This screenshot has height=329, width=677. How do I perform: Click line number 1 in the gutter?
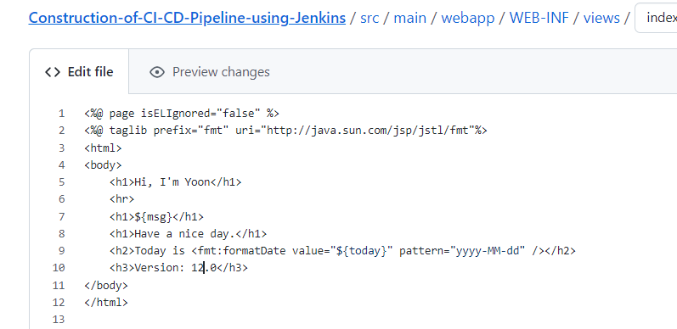click(x=61, y=114)
